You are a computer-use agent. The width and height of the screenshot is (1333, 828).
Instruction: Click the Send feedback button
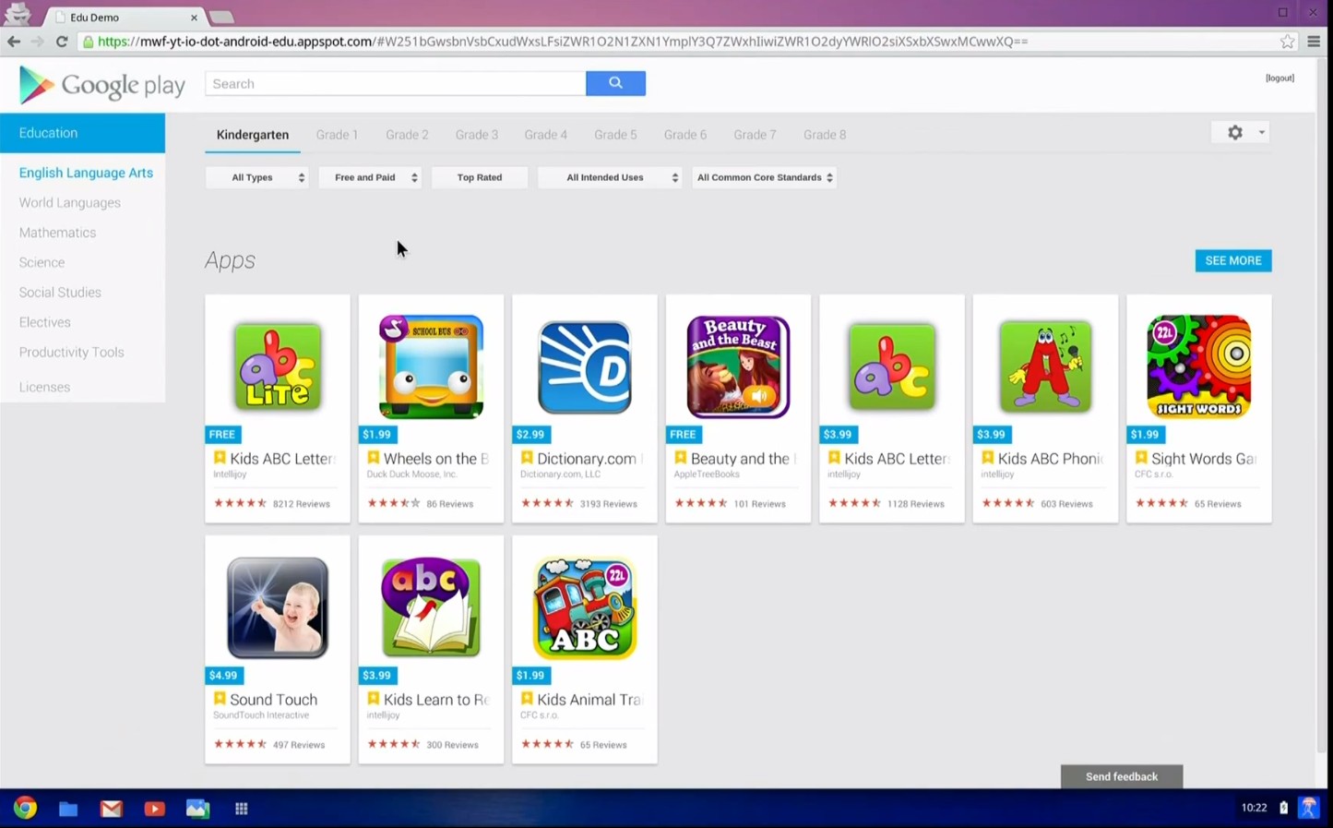1122,776
